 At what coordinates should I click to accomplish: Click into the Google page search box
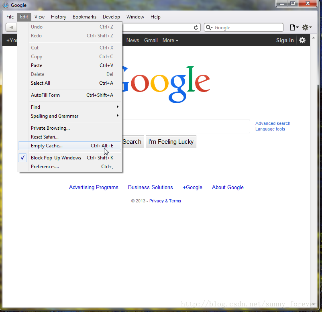[x=186, y=126]
